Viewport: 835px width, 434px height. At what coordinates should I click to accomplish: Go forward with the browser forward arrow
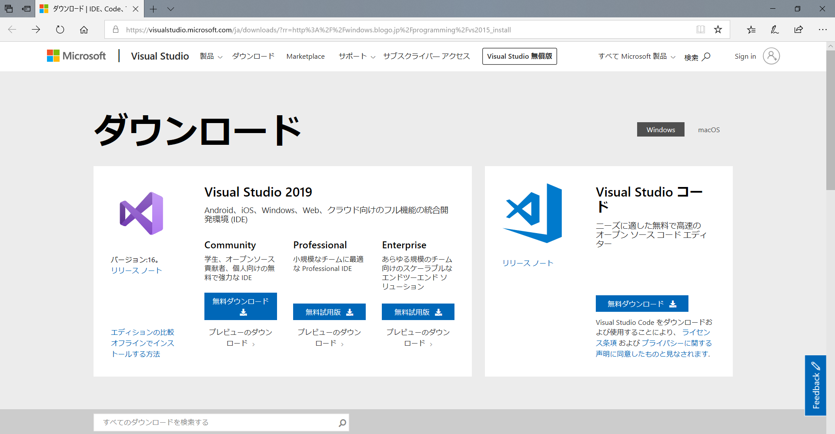click(x=36, y=30)
